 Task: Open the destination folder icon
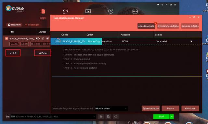[101, 117]
